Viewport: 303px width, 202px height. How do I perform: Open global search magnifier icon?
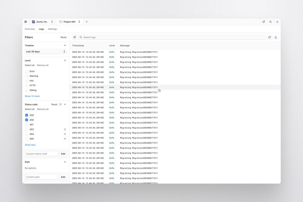pyautogui.click(x=271, y=22)
